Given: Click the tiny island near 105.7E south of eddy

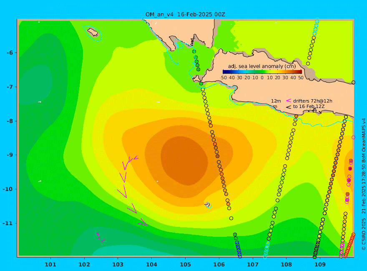Looking at the screenshot, I should click(208, 205).
